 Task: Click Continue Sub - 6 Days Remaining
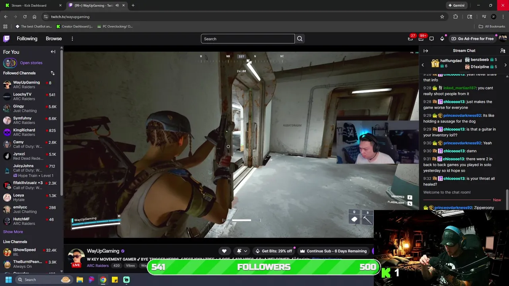coord(333,251)
